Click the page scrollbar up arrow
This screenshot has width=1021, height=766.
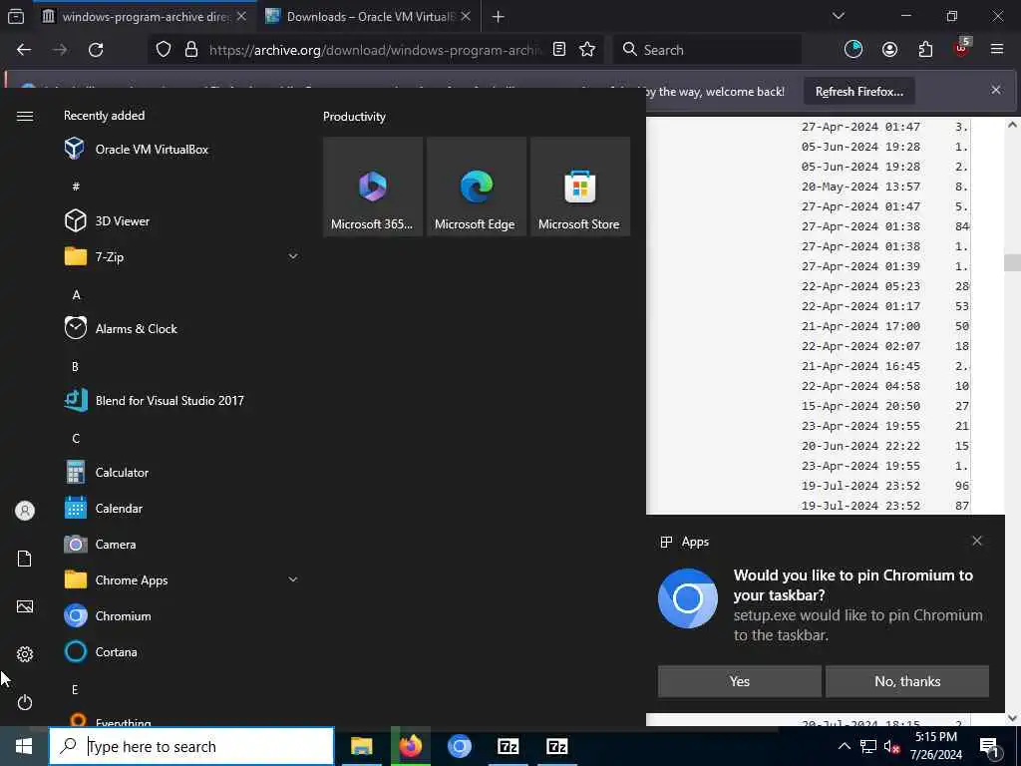(1013, 125)
